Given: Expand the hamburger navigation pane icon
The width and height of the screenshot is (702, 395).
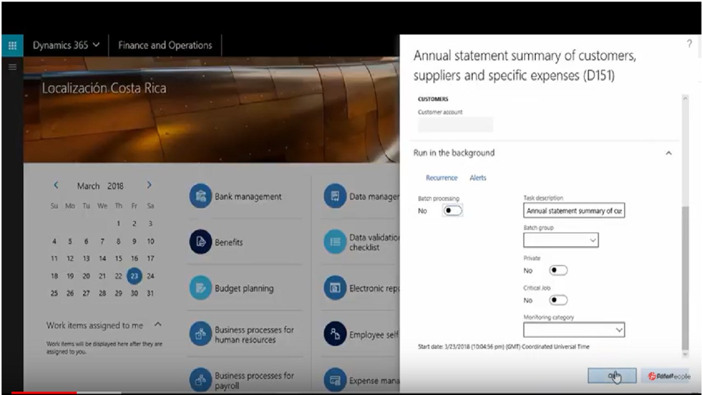Looking at the screenshot, I should click(12, 67).
